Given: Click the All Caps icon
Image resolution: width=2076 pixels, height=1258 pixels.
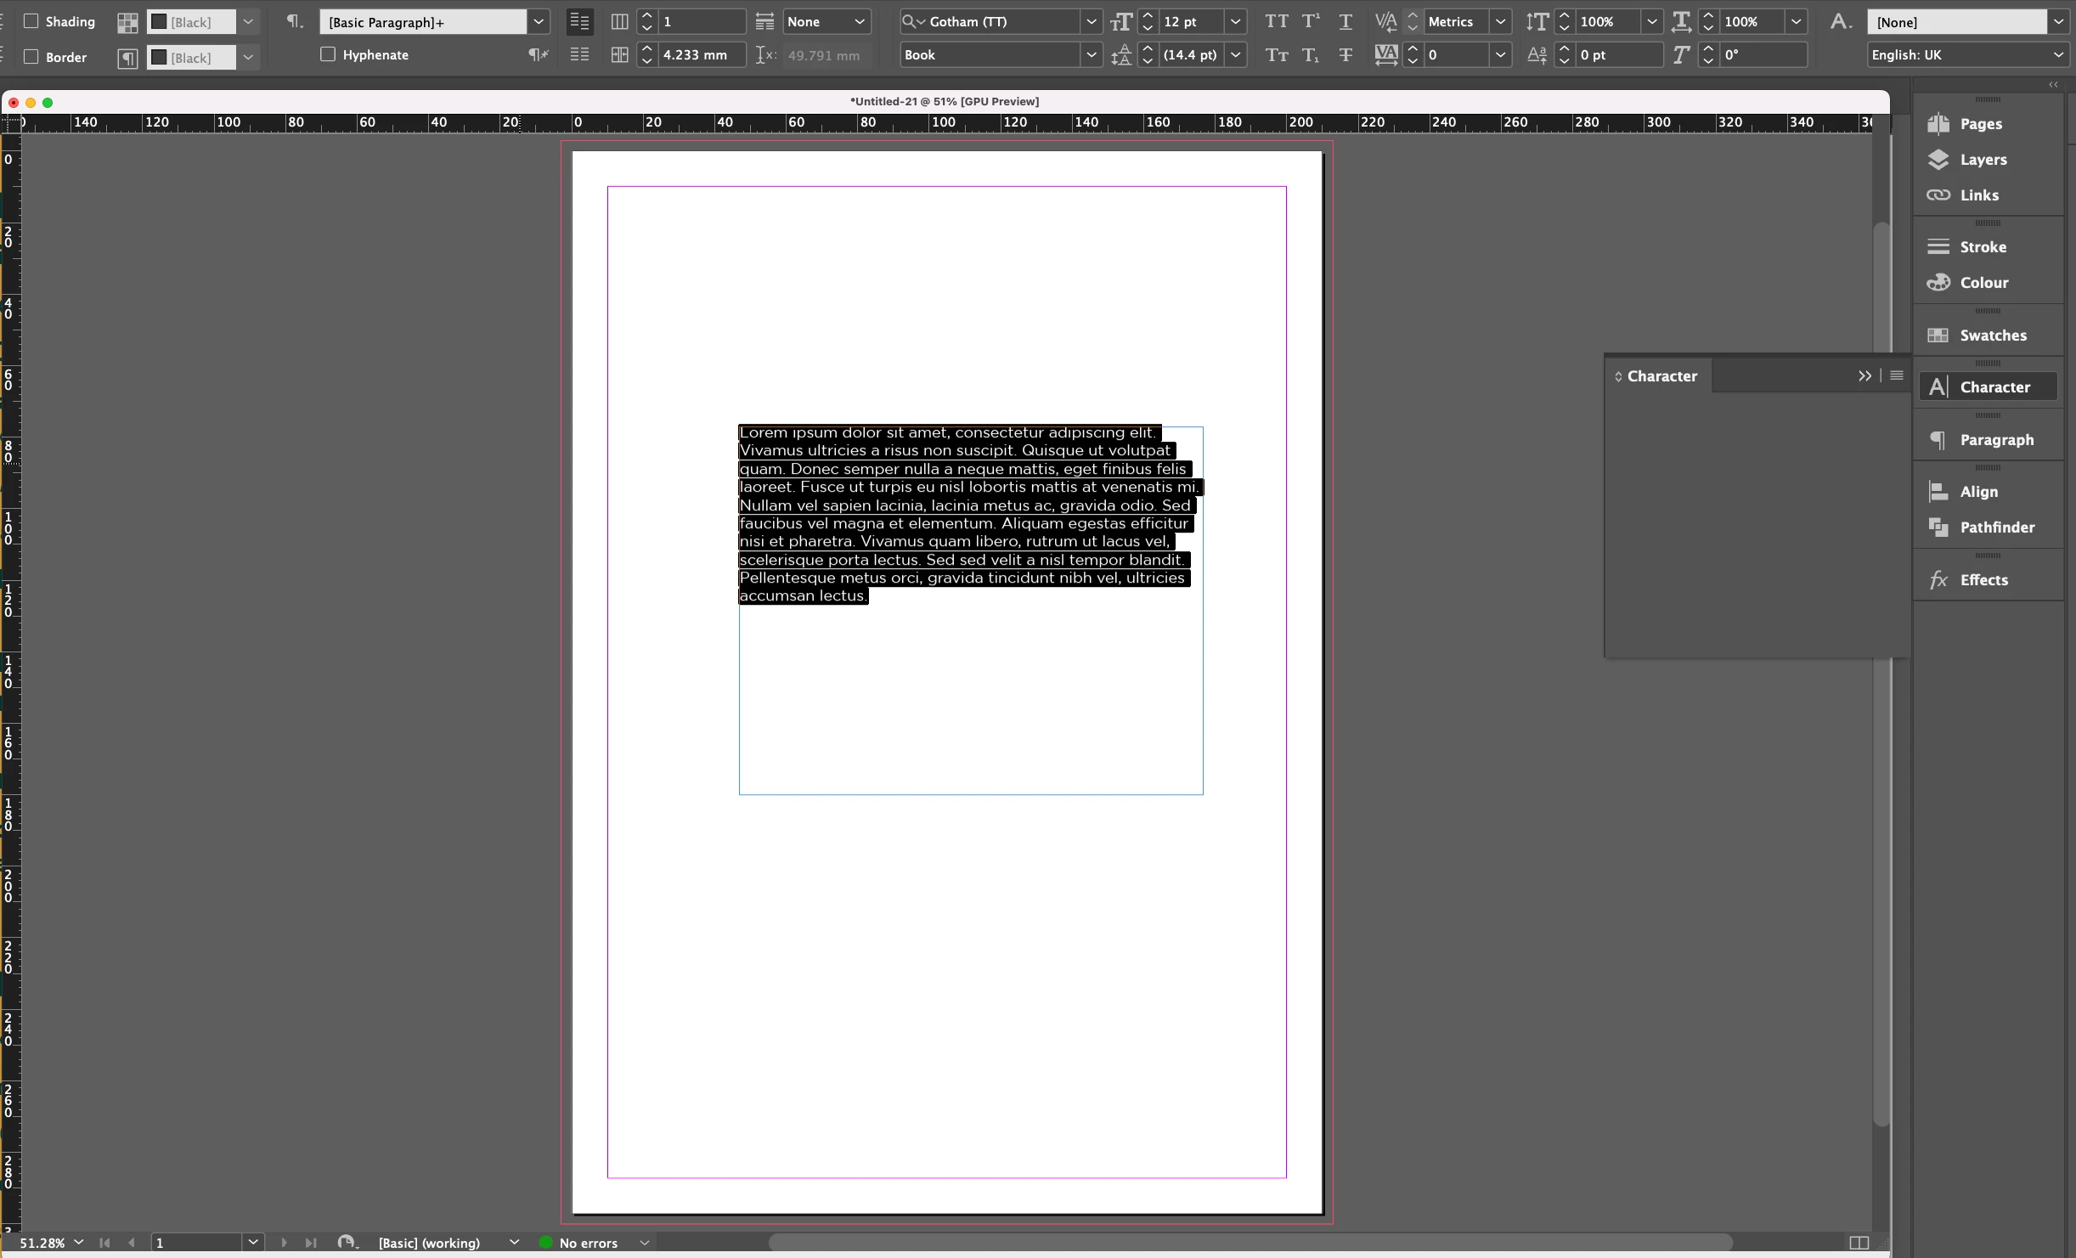Looking at the screenshot, I should click(1276, 22).
